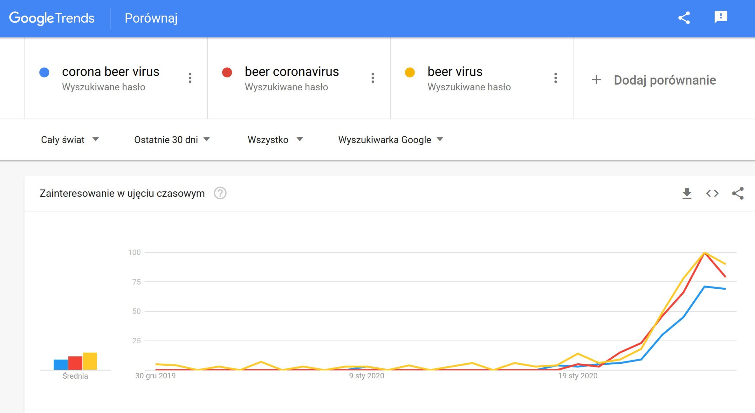Click the share icon in the blue header
This screenshot has height=413, width=755.
684,18
